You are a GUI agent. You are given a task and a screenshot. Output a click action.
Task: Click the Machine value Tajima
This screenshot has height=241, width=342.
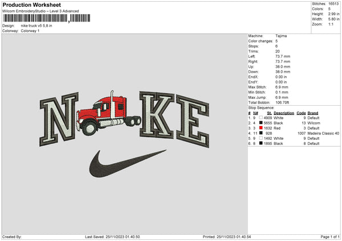(281, 36)
